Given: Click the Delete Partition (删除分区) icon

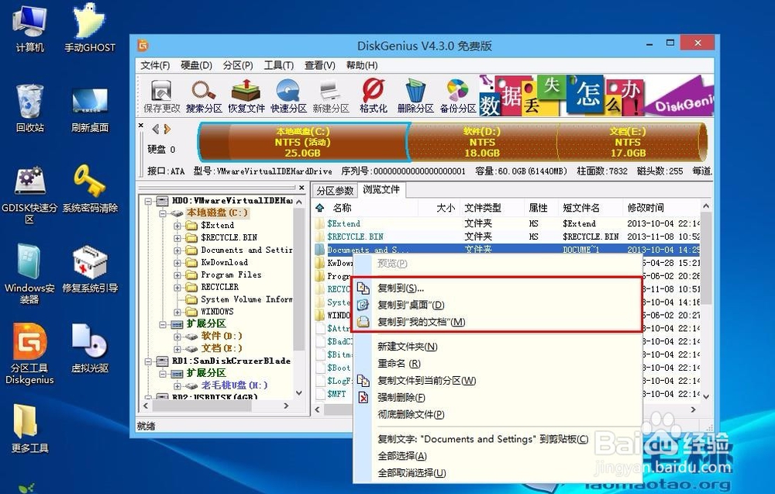Looking at the screenshot, I should pos(415,96).
